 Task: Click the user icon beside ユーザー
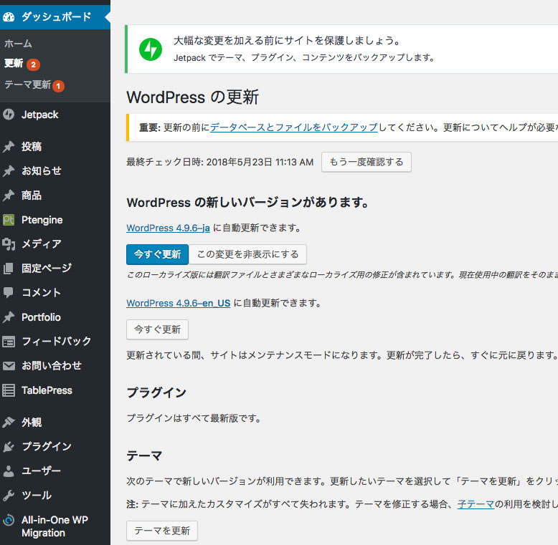9,471
